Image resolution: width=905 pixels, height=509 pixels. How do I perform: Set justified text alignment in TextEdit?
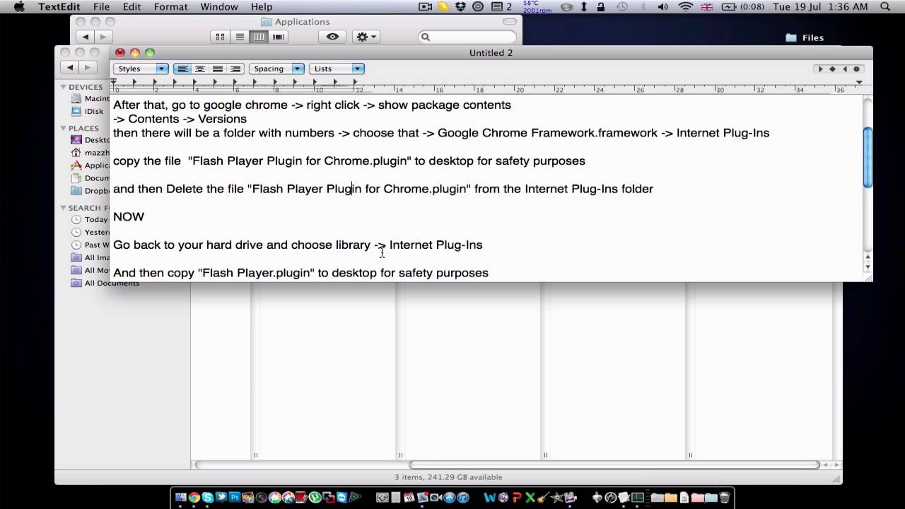(x=218, y=69)
